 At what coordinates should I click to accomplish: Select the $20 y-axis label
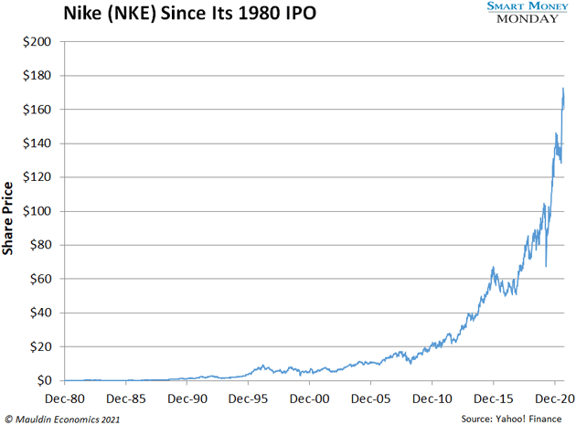[x=40, y=346]
